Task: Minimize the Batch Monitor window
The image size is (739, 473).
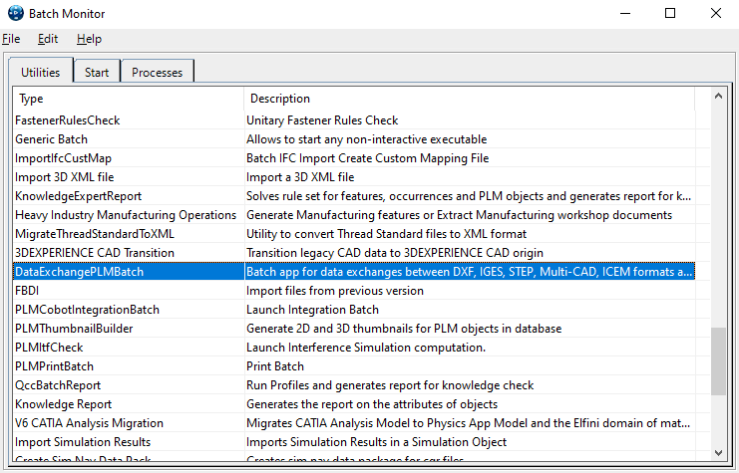Action: click(625, 13)
